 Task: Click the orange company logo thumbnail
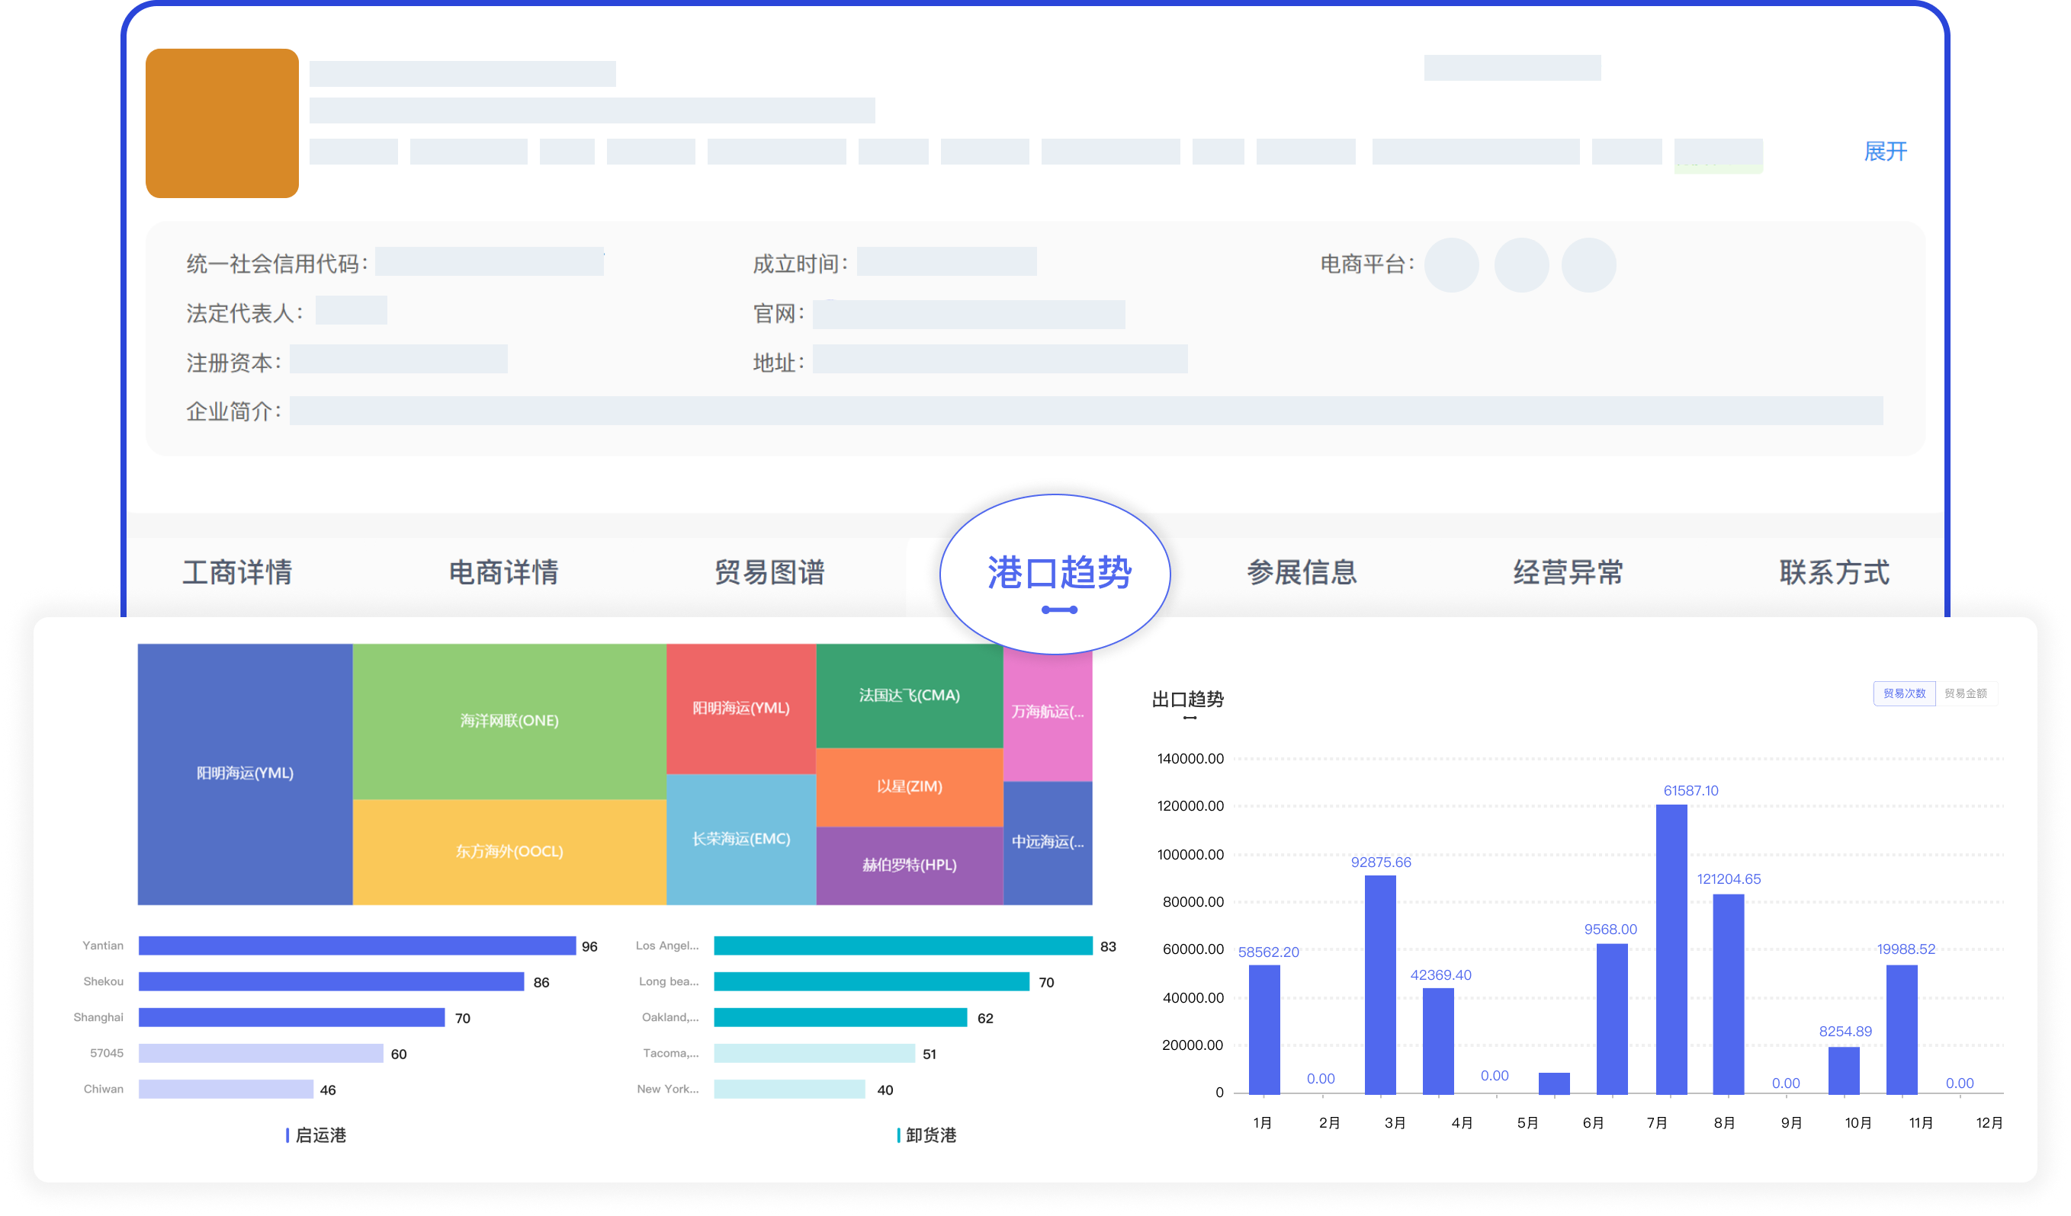tap(222, 123)
